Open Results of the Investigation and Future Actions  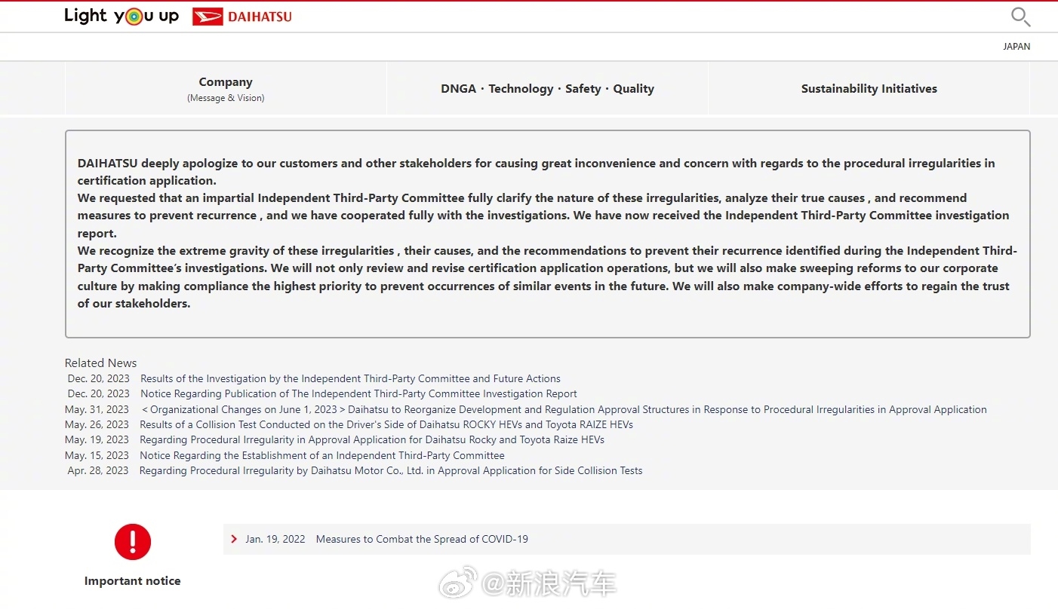(350, 378)
